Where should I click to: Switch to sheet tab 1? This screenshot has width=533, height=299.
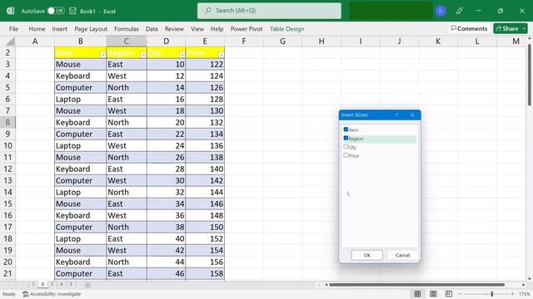tap(33, 284)
